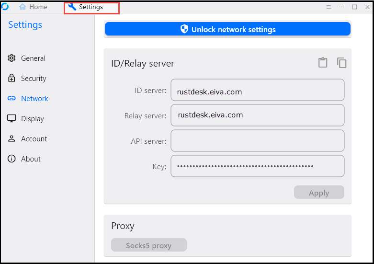Click the Account person icon

(x=11, y=138)
